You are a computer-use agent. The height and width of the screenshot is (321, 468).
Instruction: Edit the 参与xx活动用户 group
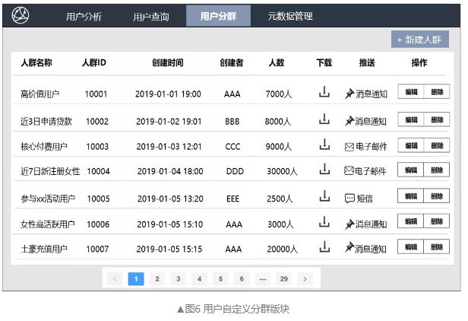(411, 195)
